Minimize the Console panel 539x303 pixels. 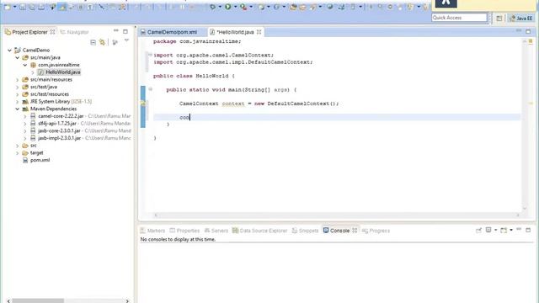coord(519,230)
